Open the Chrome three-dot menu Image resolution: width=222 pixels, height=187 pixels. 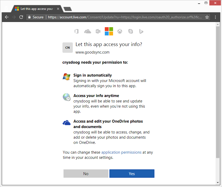(215, 17)
